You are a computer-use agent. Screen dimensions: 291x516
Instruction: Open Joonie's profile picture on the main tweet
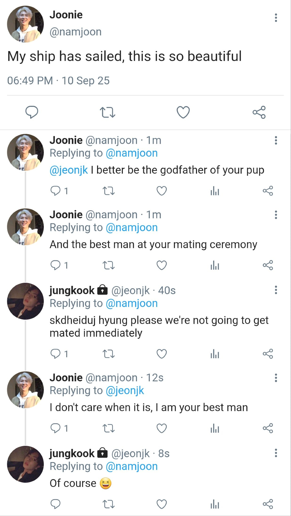[25, 24]
